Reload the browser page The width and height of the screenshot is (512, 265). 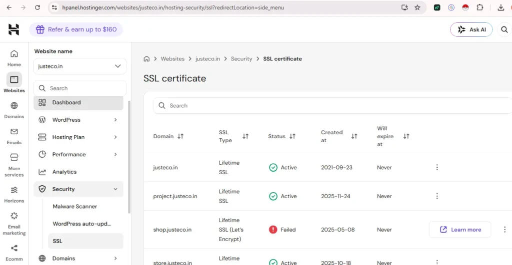tap(37, 7)
